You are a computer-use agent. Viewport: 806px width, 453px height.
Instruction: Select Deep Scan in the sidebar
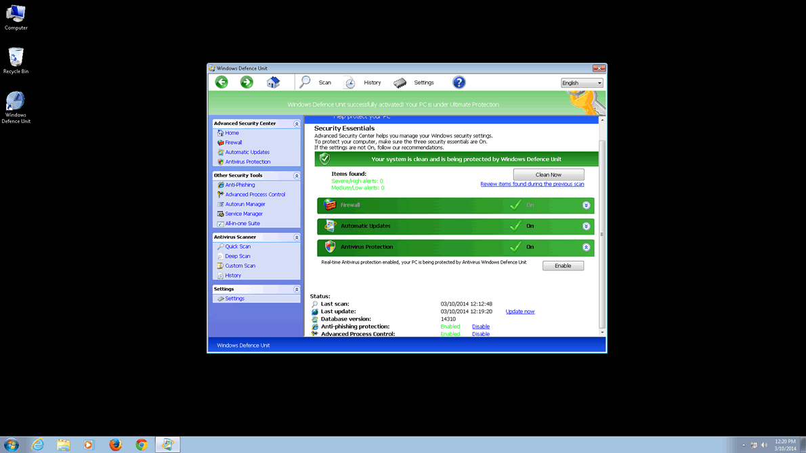pos(237,256)
